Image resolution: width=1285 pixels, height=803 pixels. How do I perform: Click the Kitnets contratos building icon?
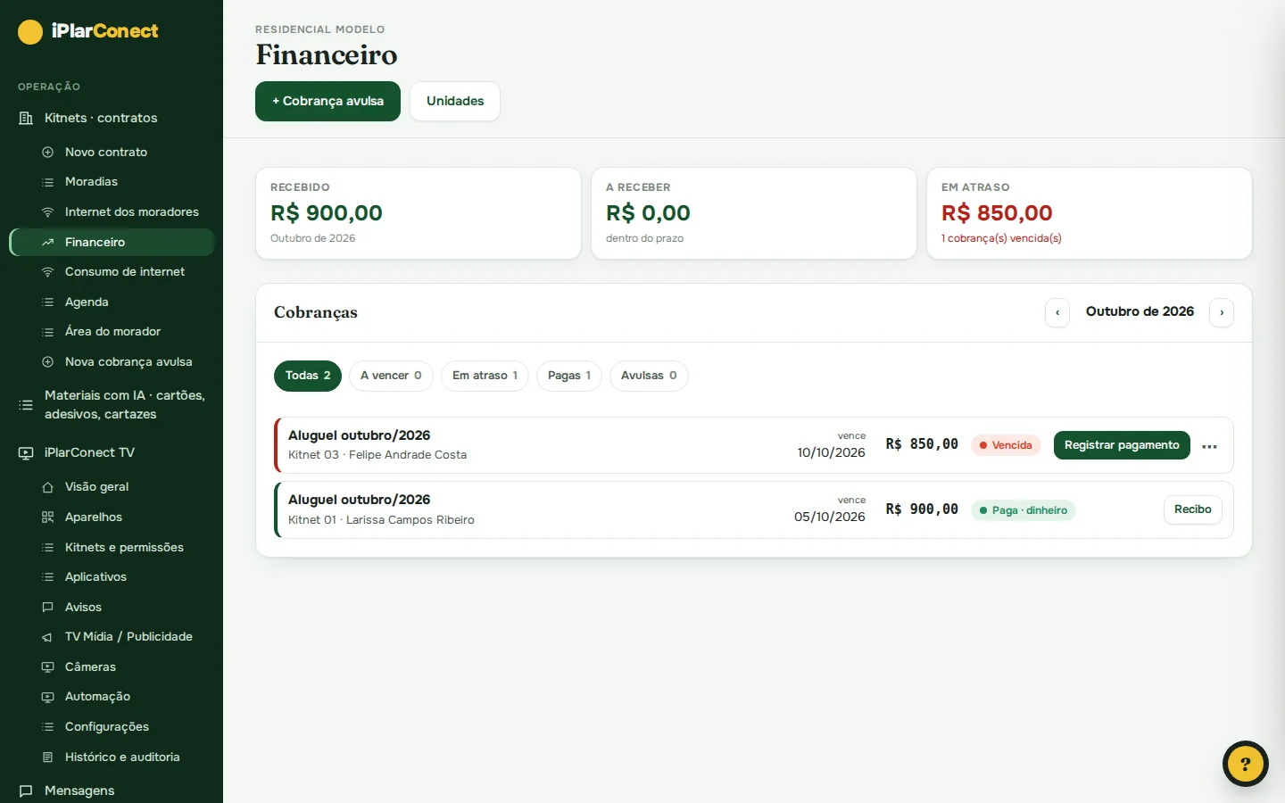click(x=26, y=118)
